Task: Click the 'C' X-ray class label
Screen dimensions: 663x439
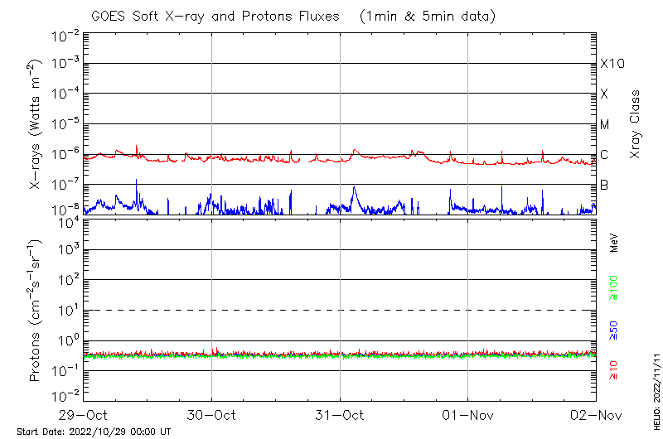Action: tap(604, 155)
